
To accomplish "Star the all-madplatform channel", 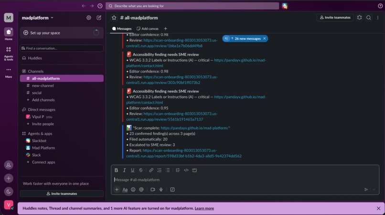I will point(114,18).
